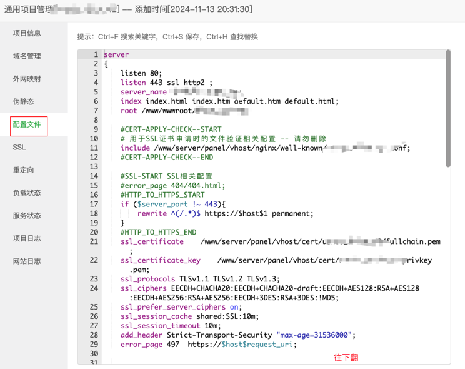Place cursor on the 'listen 80;' line
465x369 pixels.
pos(141,73)
